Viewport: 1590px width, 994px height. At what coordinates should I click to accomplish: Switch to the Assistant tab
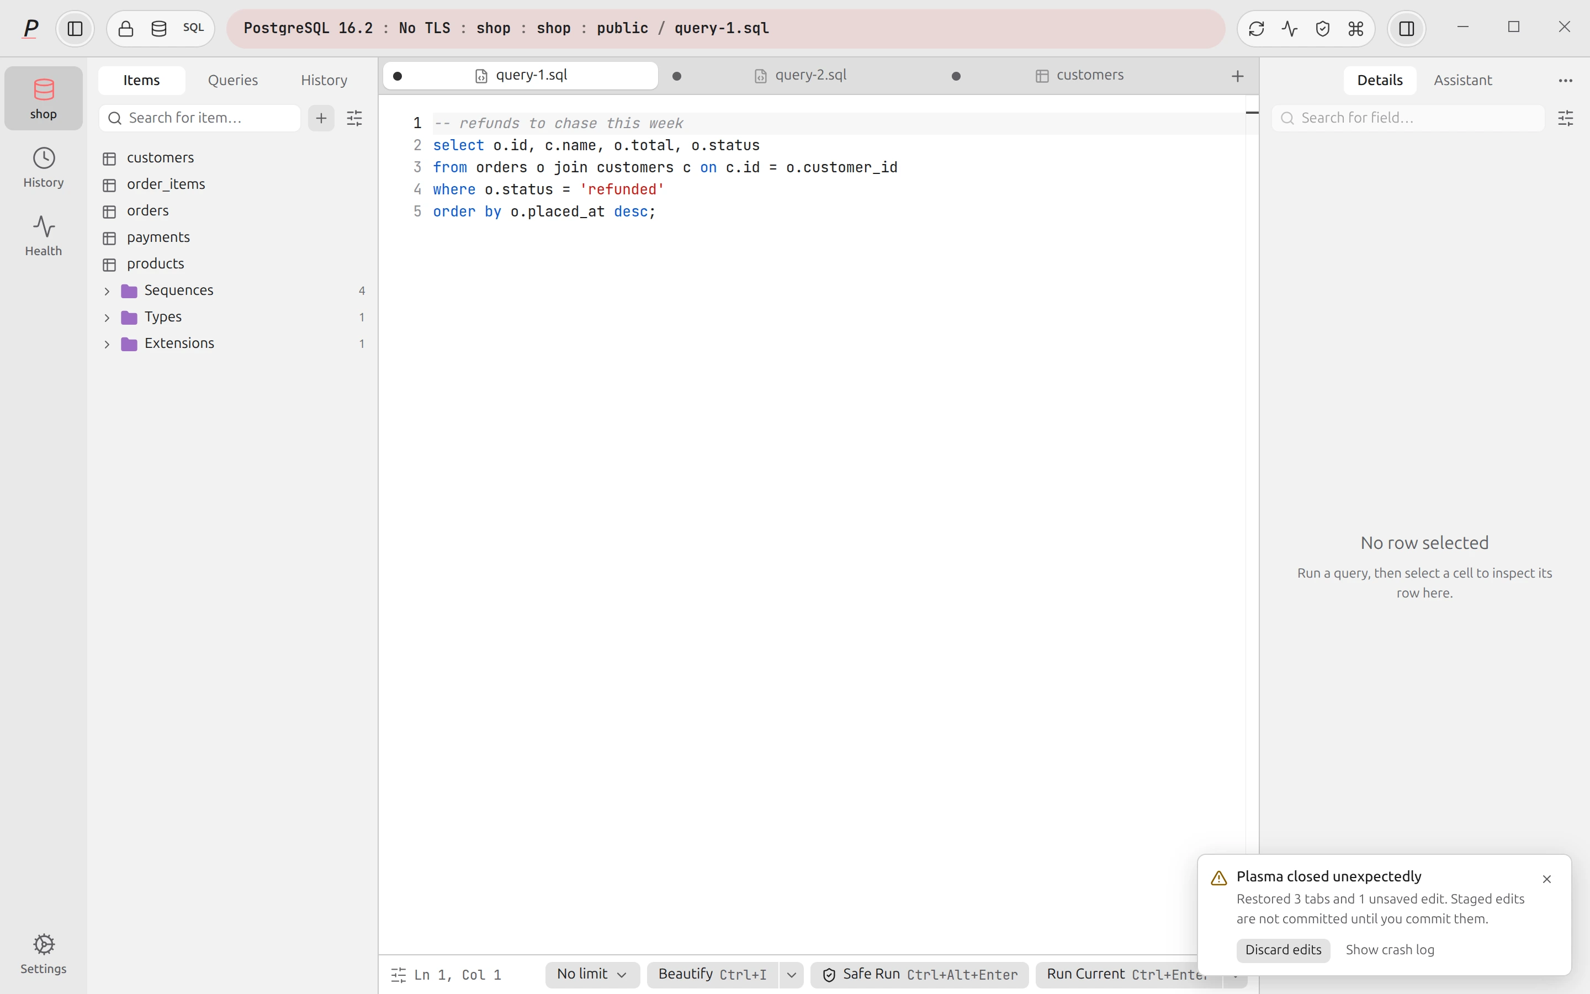tap(1462, 80)
